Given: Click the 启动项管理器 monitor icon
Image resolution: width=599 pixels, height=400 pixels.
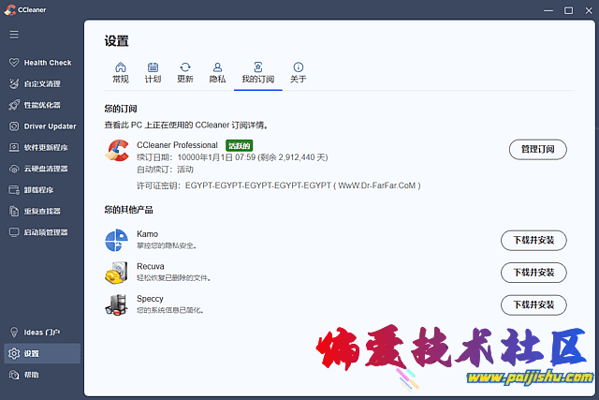Looking at the screenshot, I should 14,232.
